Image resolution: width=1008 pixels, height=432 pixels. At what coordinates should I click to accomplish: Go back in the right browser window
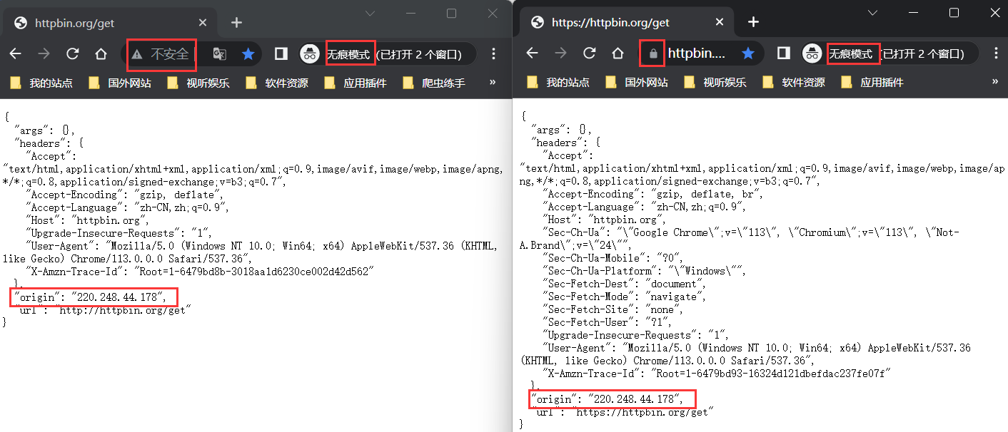[532, 53]
